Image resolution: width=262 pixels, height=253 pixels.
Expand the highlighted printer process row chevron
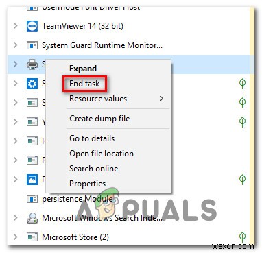[x=15, y=64]
